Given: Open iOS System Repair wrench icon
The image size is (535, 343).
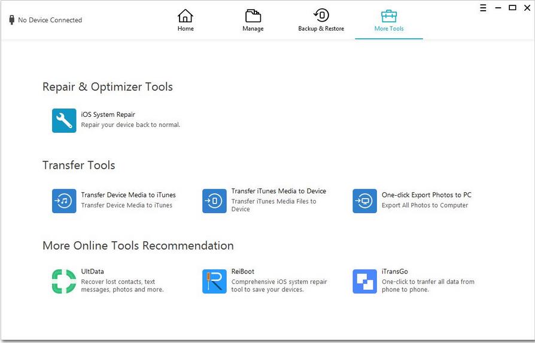Looking at the screenshot, I should pyautogui.click(x=64, y=120).
